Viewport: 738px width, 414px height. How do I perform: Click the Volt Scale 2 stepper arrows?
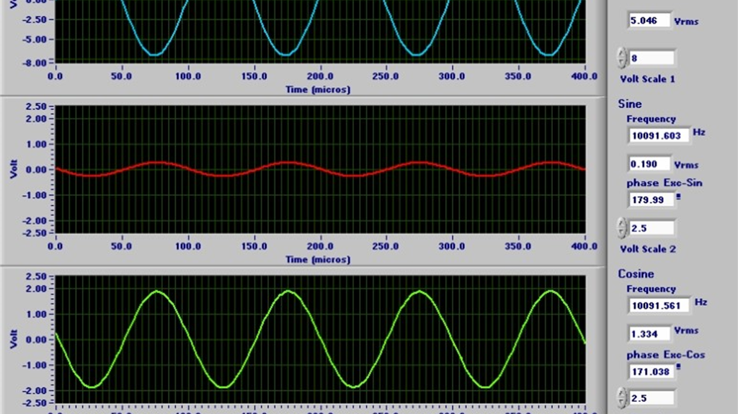(622, 228)
